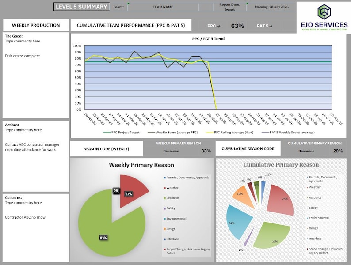Click the 'PAT 5 →' label
The height and width of the screenshot is (265, 351).
[x=265, y=26]
